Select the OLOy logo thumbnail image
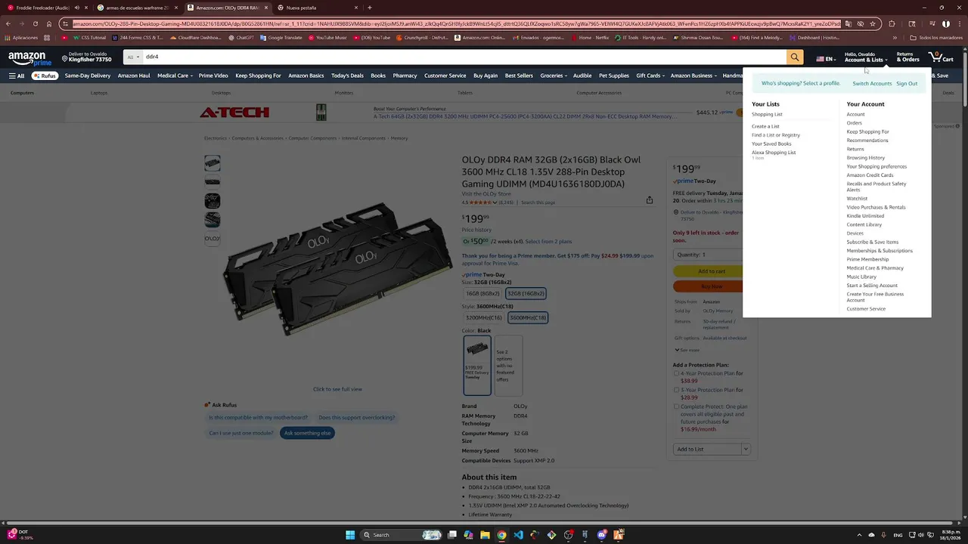The width and height of the screenshot is (968, 544). (213, 239)
